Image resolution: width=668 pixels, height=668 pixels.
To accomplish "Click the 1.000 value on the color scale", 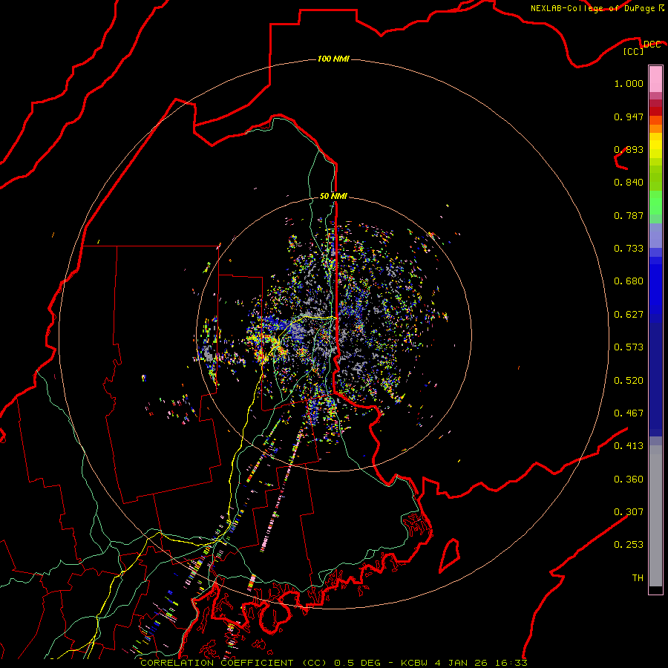I will (x=629, y=83).
